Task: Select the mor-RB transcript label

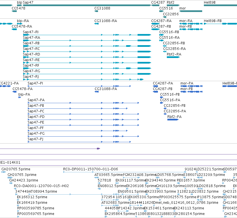Action: coord(185,26)
